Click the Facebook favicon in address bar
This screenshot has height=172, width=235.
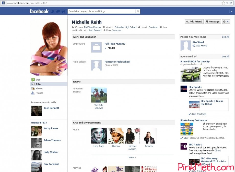(x=3, y=3)
